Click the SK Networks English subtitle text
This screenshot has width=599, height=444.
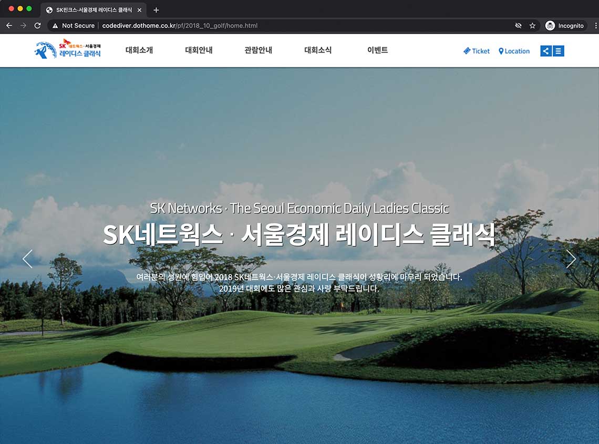[299, 208]
